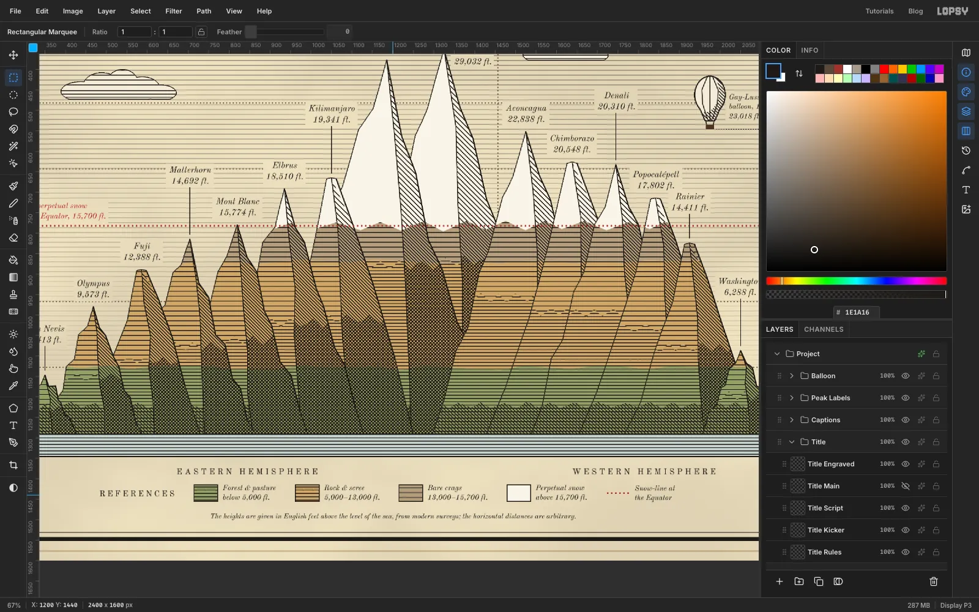The image size is (979, 612).
Task: Switch to the Channels tab
Action: pos(824,329)
